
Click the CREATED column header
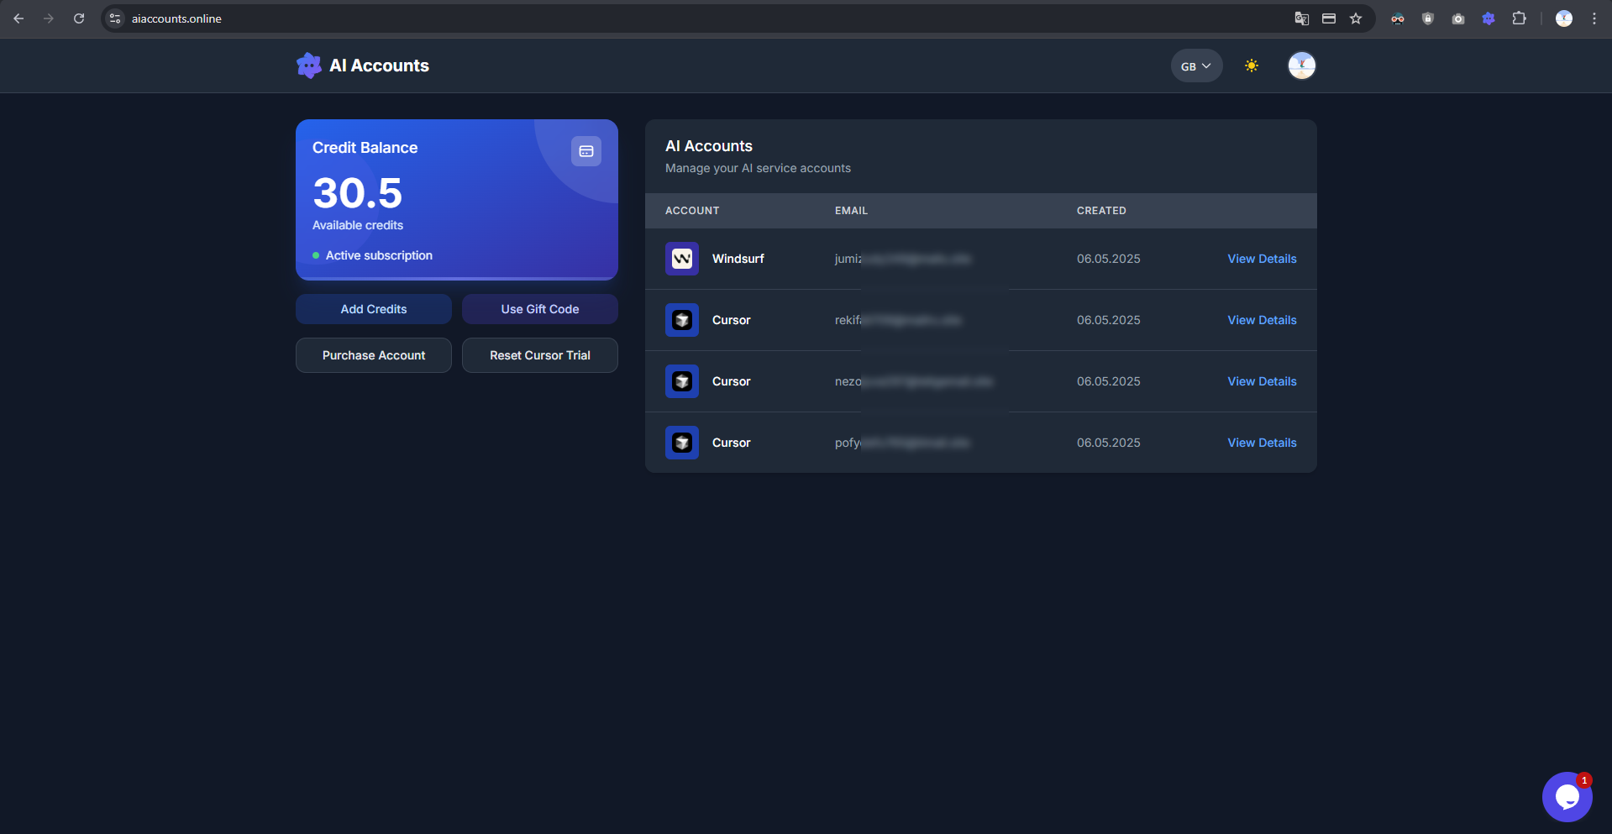click(x=1101, y=211)
